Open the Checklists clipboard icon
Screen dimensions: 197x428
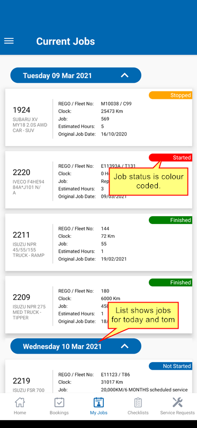[x=138, y=403]
